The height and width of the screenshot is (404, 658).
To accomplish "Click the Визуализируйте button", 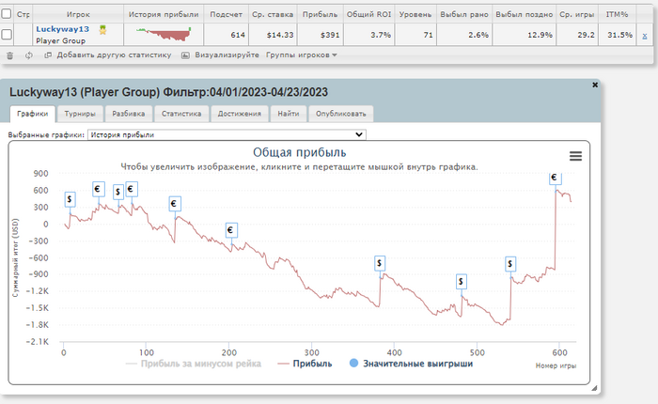I will tap(227, 54).
